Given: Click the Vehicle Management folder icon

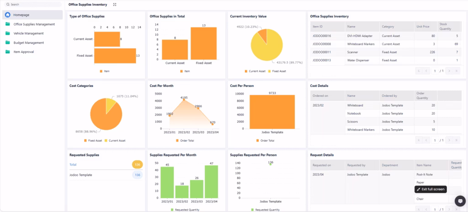Looking at the screenshot, I should 8,33.
